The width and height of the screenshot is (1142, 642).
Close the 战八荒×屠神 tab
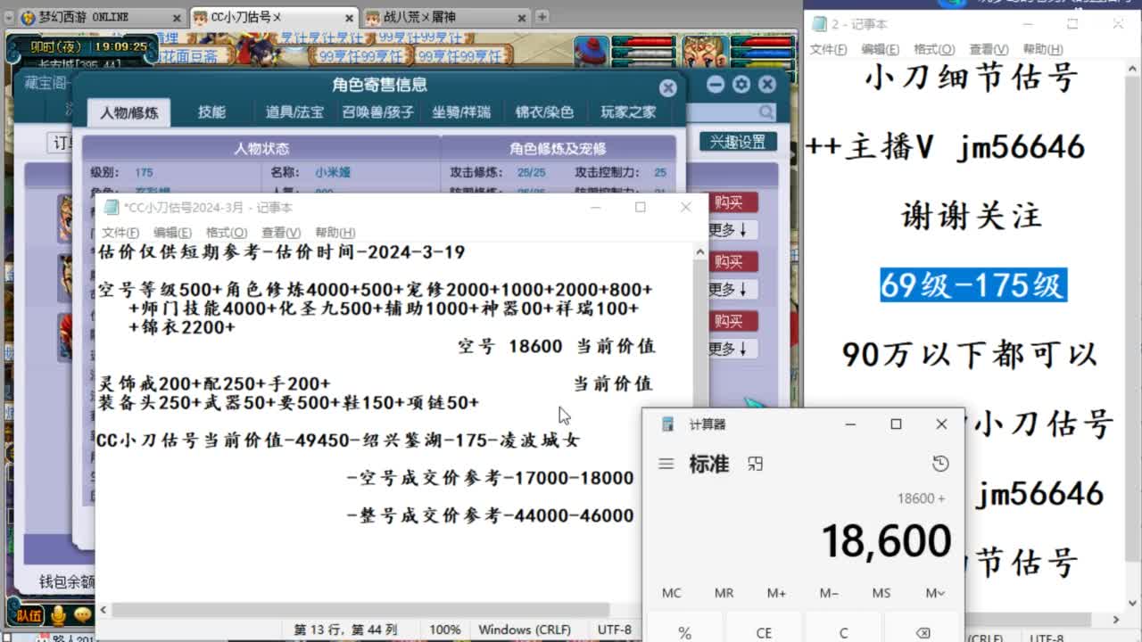520,17
